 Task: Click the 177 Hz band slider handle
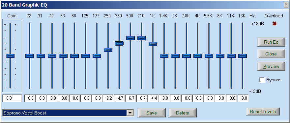(97, 56)
